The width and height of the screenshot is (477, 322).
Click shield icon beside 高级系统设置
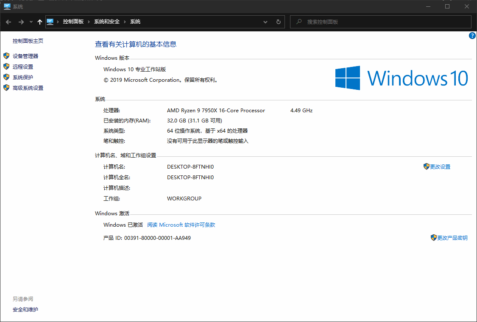[x=6, y=88]
